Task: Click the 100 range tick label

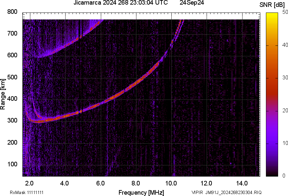Action: [x=12, y=164]
